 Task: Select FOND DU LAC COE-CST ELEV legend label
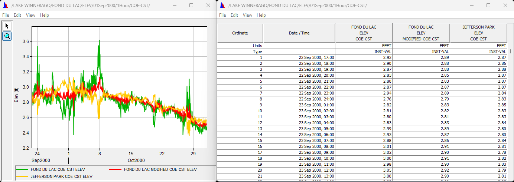[58, 169]
